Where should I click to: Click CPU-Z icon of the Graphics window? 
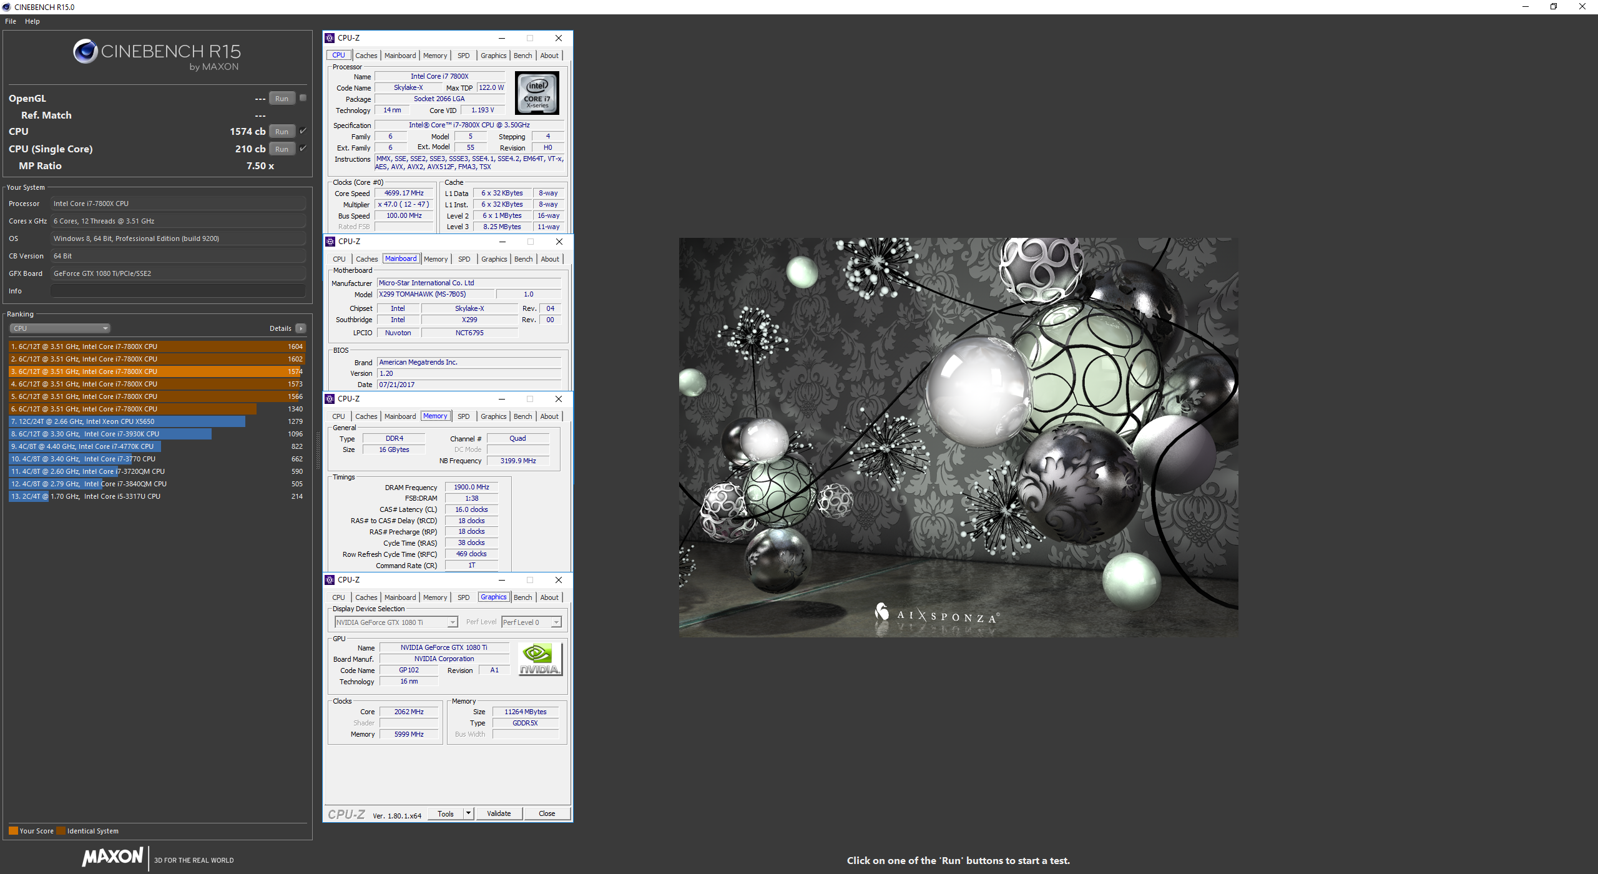click(330, 580)
